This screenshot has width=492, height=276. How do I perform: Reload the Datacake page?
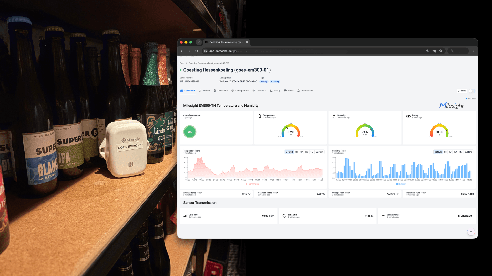click(x=197, y=51)
